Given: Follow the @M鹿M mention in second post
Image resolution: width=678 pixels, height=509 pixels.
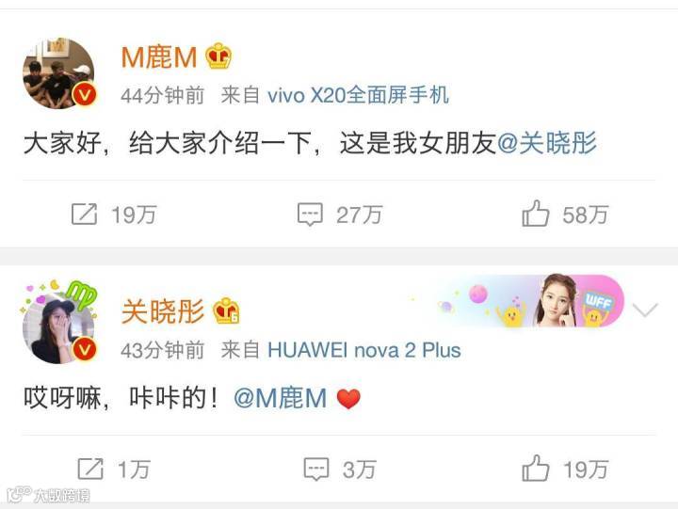Looking at the screenshot, I should point(281,398).
